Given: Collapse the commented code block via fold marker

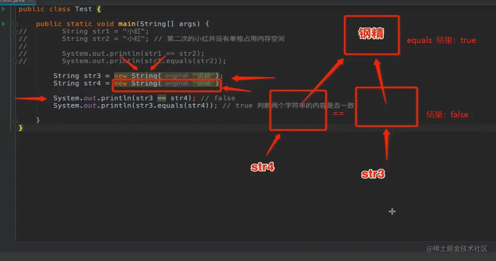Looking at the screenshot, I should [x=15, y=32].
